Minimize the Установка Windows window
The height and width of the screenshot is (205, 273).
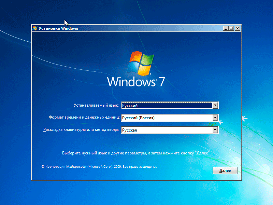coord(226,28)
